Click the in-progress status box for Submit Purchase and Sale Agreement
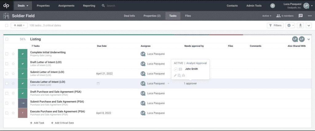The height and width of the screenshot is (131, 315). [x=23, y=103]
